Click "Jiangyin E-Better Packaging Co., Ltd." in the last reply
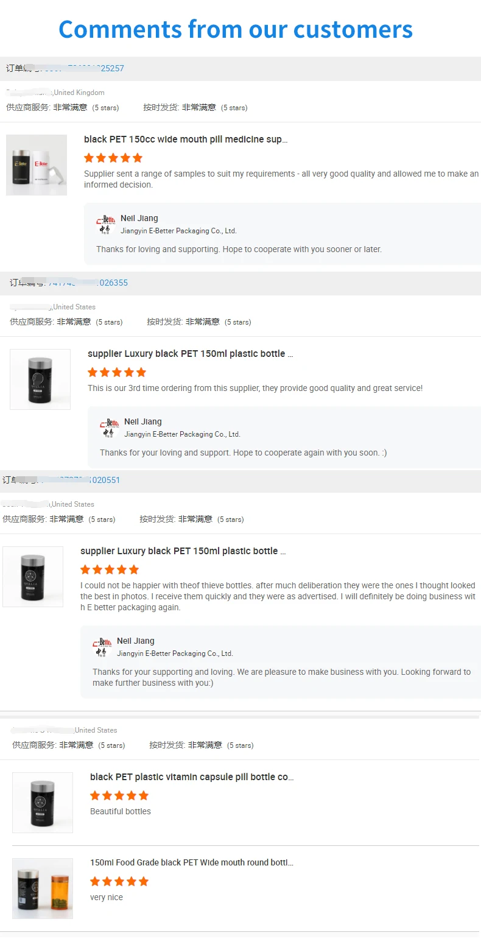Viewport: 481px width, 944px height. click(x=175, y=653)
